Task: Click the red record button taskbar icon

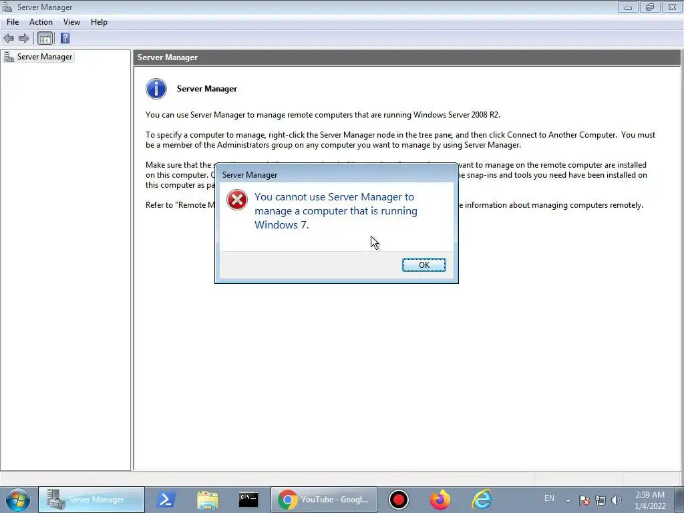Action: pos(398,500)
